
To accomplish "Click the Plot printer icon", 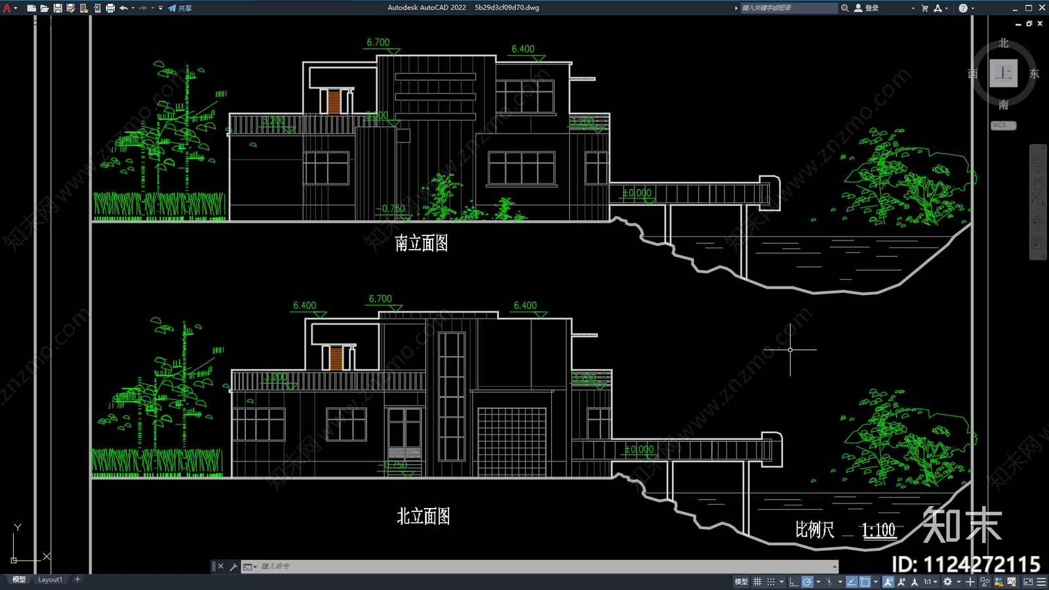I will click(110, 8).
